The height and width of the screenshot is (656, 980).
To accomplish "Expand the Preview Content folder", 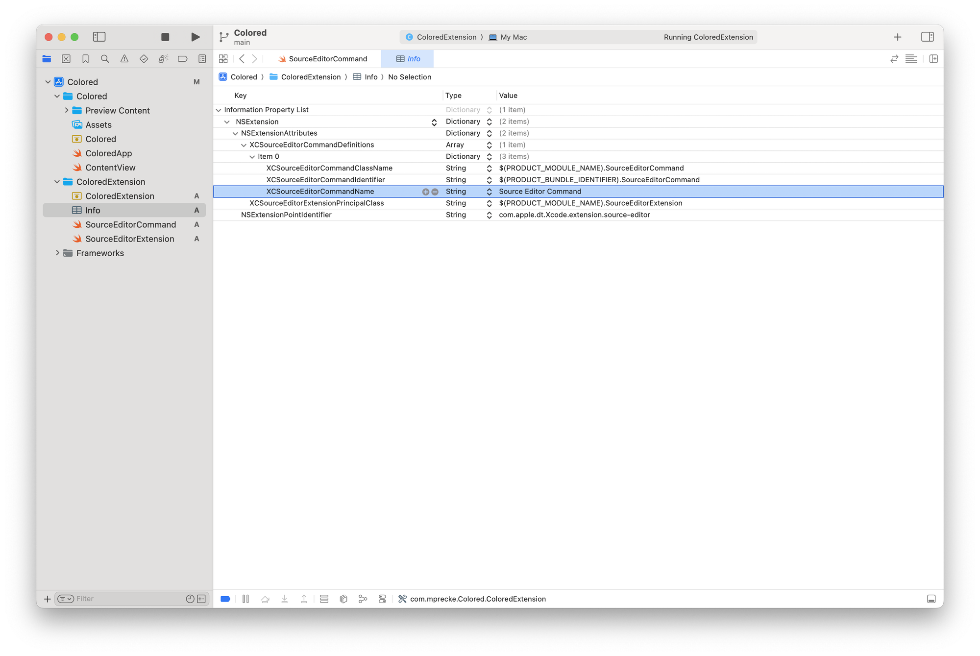I will point(67,110).
